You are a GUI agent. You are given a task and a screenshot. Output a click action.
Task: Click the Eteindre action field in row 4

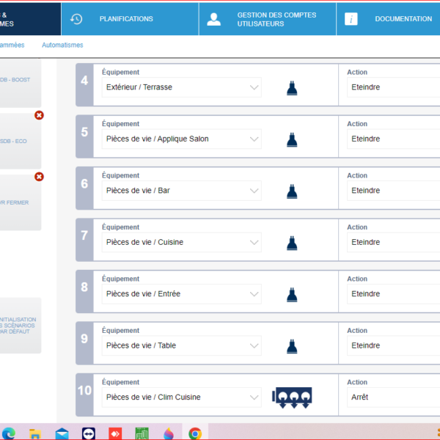coord(393,88)
